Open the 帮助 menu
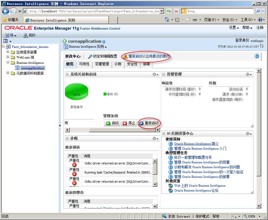This screenshot has width=268, height=220. click(x=247, y=27)
